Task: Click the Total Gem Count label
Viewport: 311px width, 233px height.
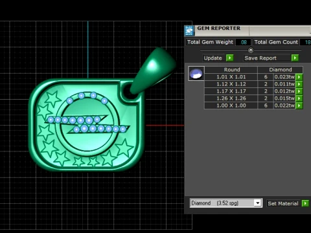Action: click(x=276, y=42)
